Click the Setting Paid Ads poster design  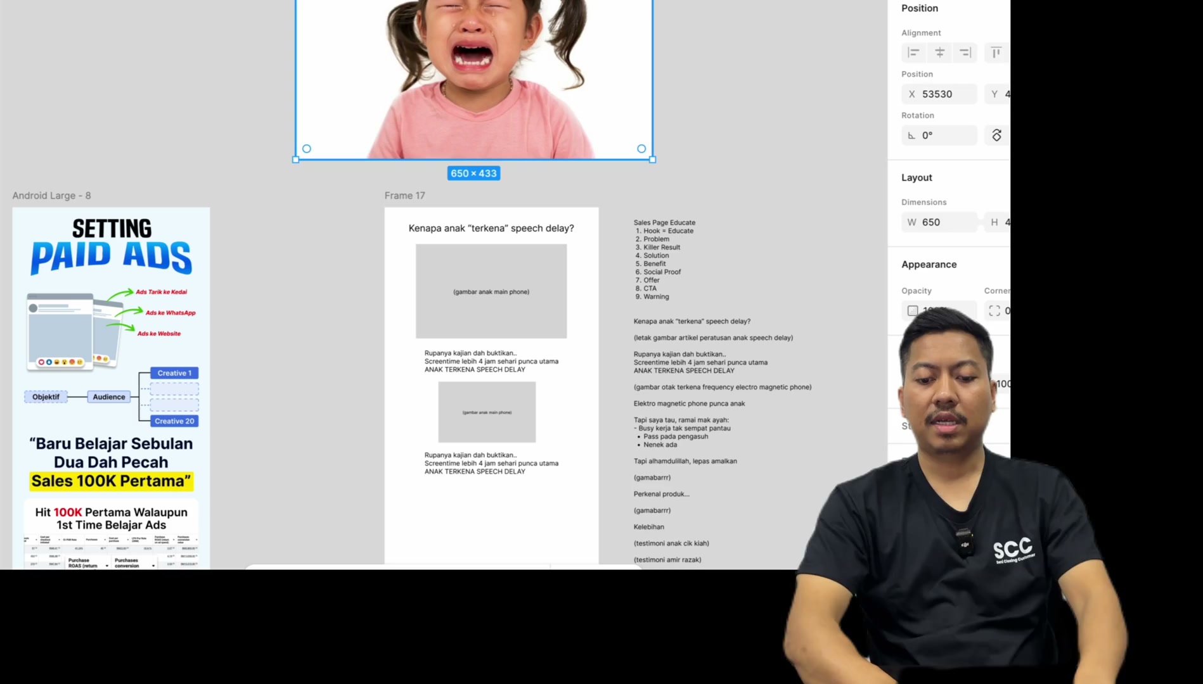point(111,388)
